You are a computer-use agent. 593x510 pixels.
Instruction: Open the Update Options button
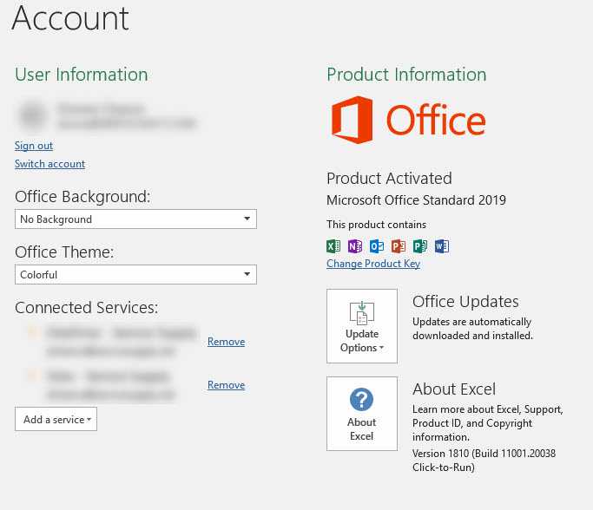pos(362,326)
